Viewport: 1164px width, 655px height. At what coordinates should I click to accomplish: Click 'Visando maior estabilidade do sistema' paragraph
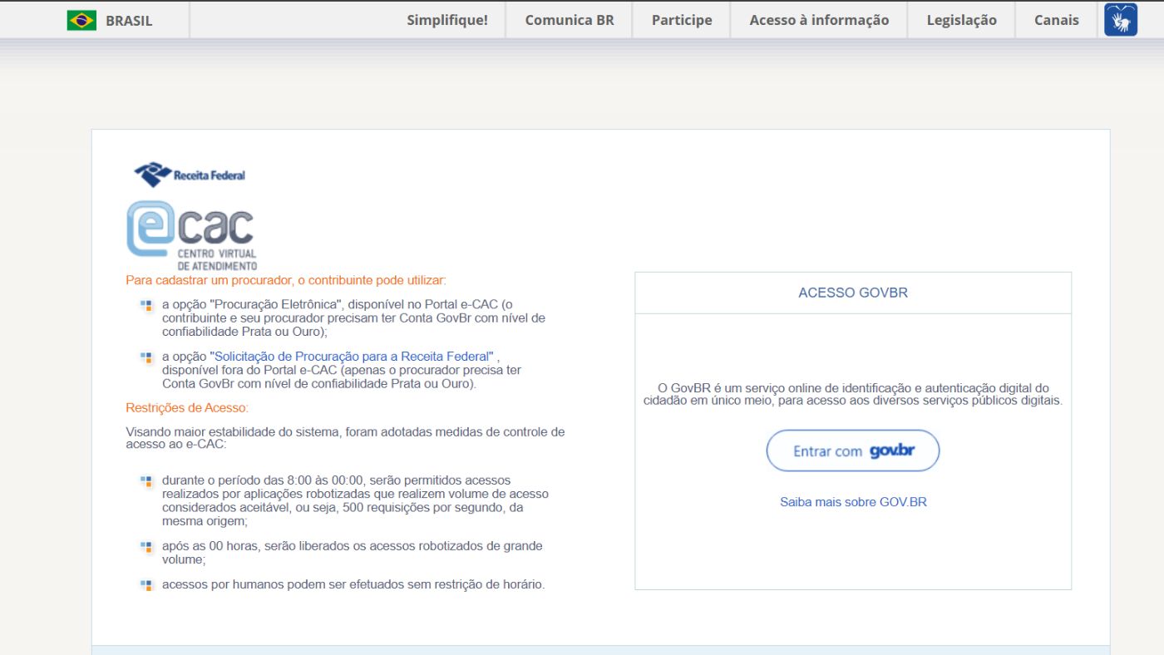coord(345,438)
